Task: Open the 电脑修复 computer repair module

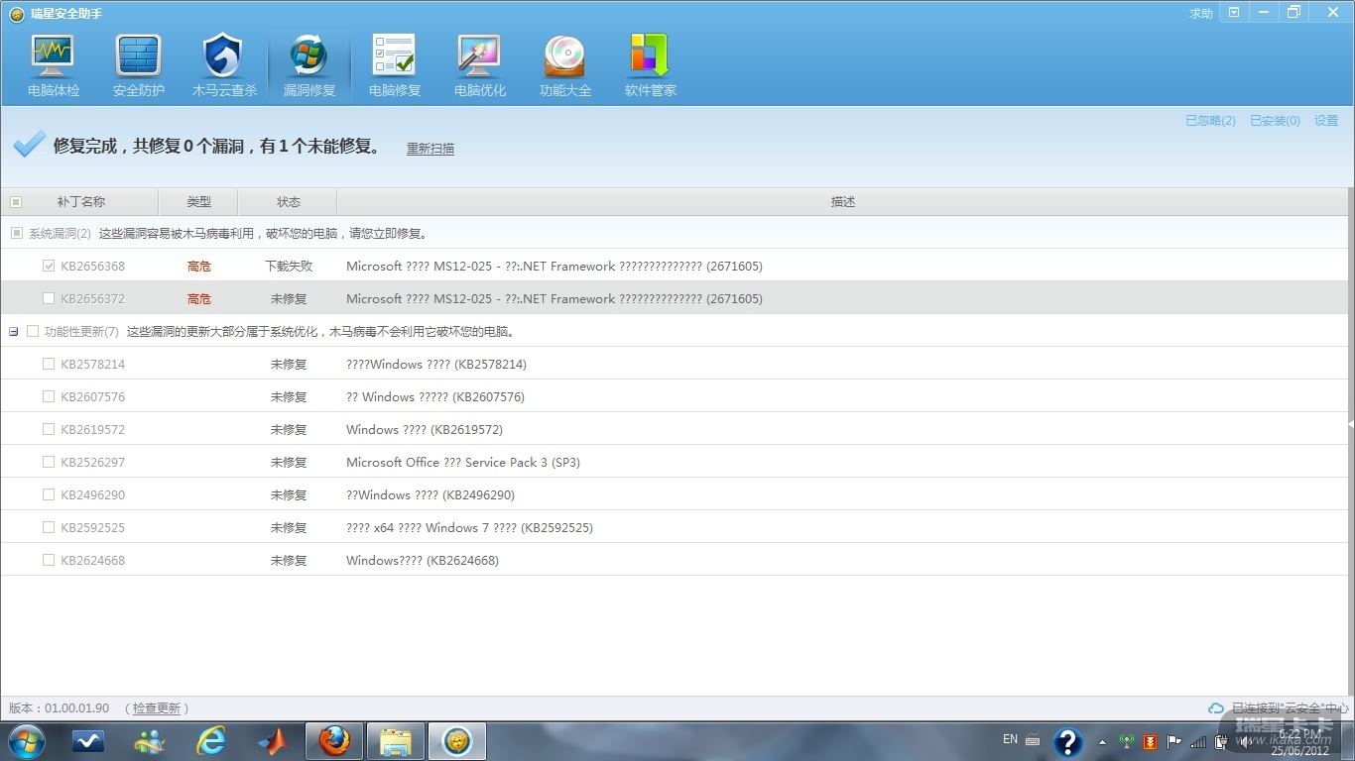Action: click(395, 66)
